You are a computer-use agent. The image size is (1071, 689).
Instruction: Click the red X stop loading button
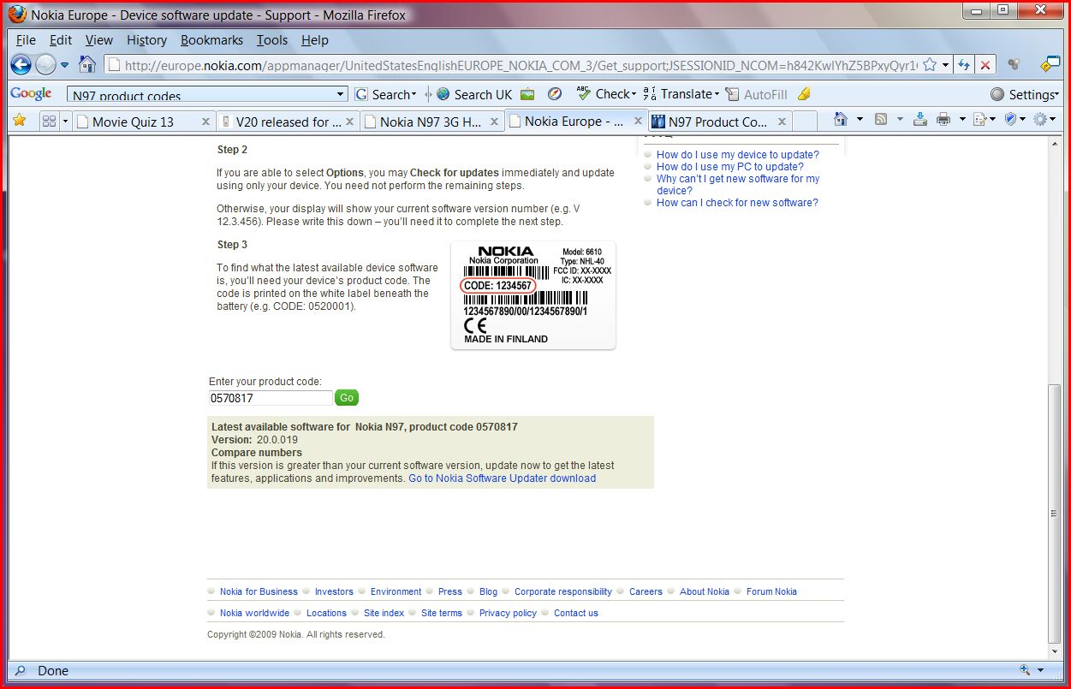pos(986,65)
